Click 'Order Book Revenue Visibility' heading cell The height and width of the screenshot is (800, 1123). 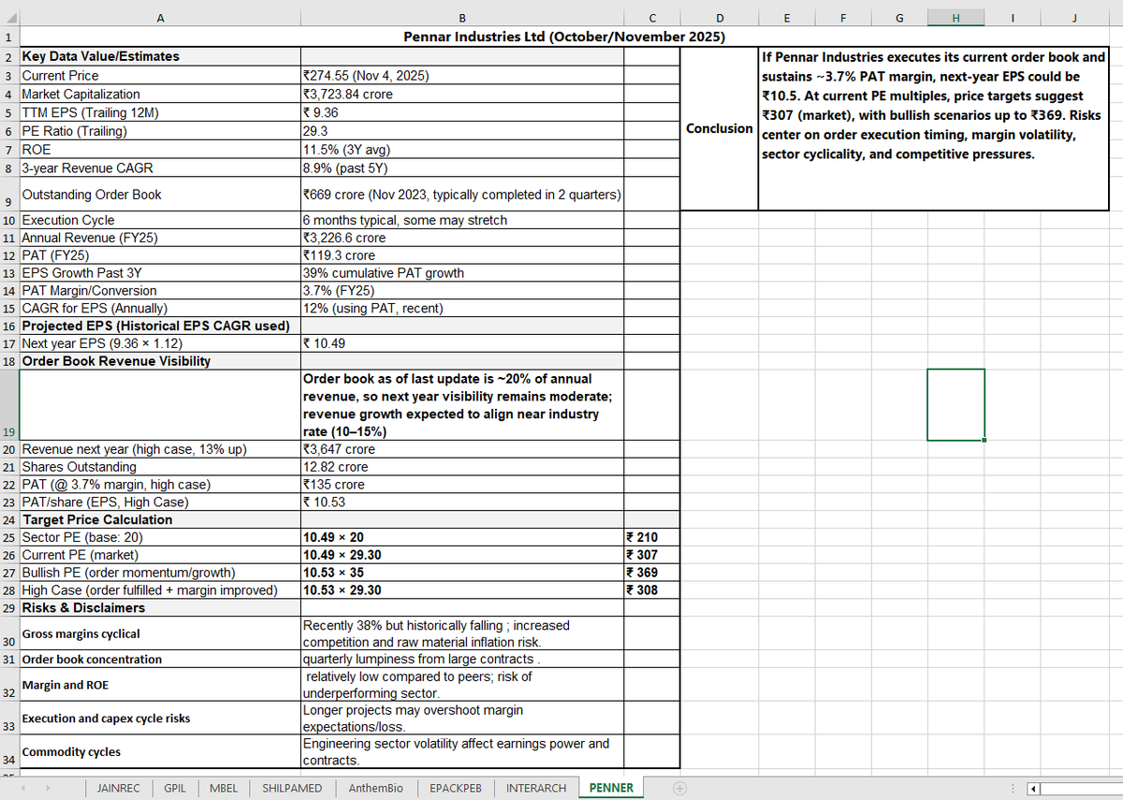(x=160, y=361)
